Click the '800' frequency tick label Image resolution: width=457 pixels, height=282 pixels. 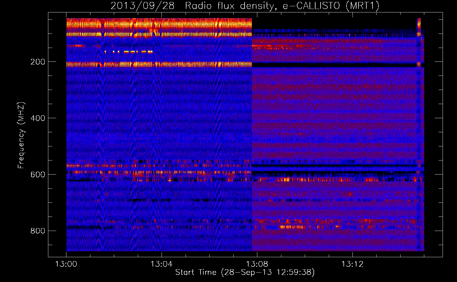(38, 231)
